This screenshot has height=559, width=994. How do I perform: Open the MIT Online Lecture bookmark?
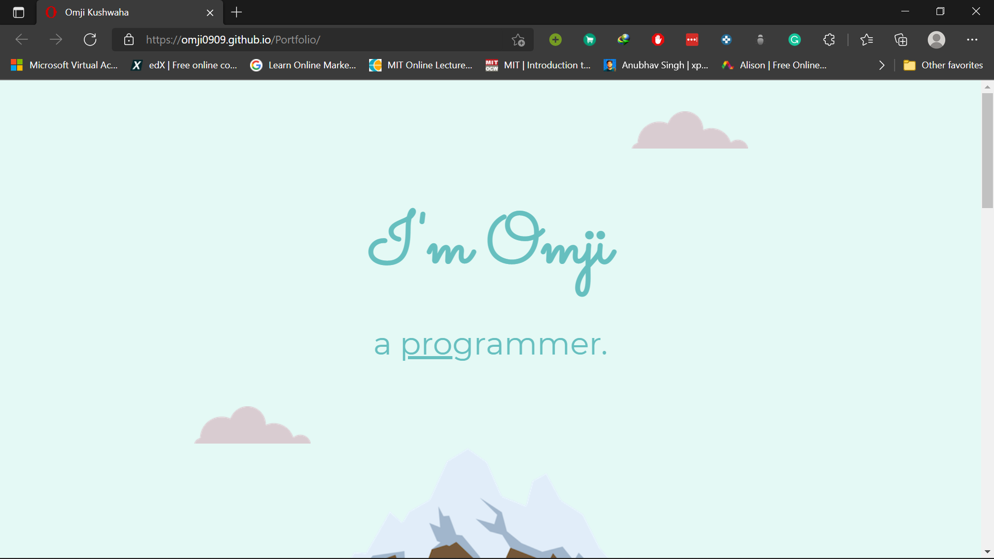coord(421,65)
